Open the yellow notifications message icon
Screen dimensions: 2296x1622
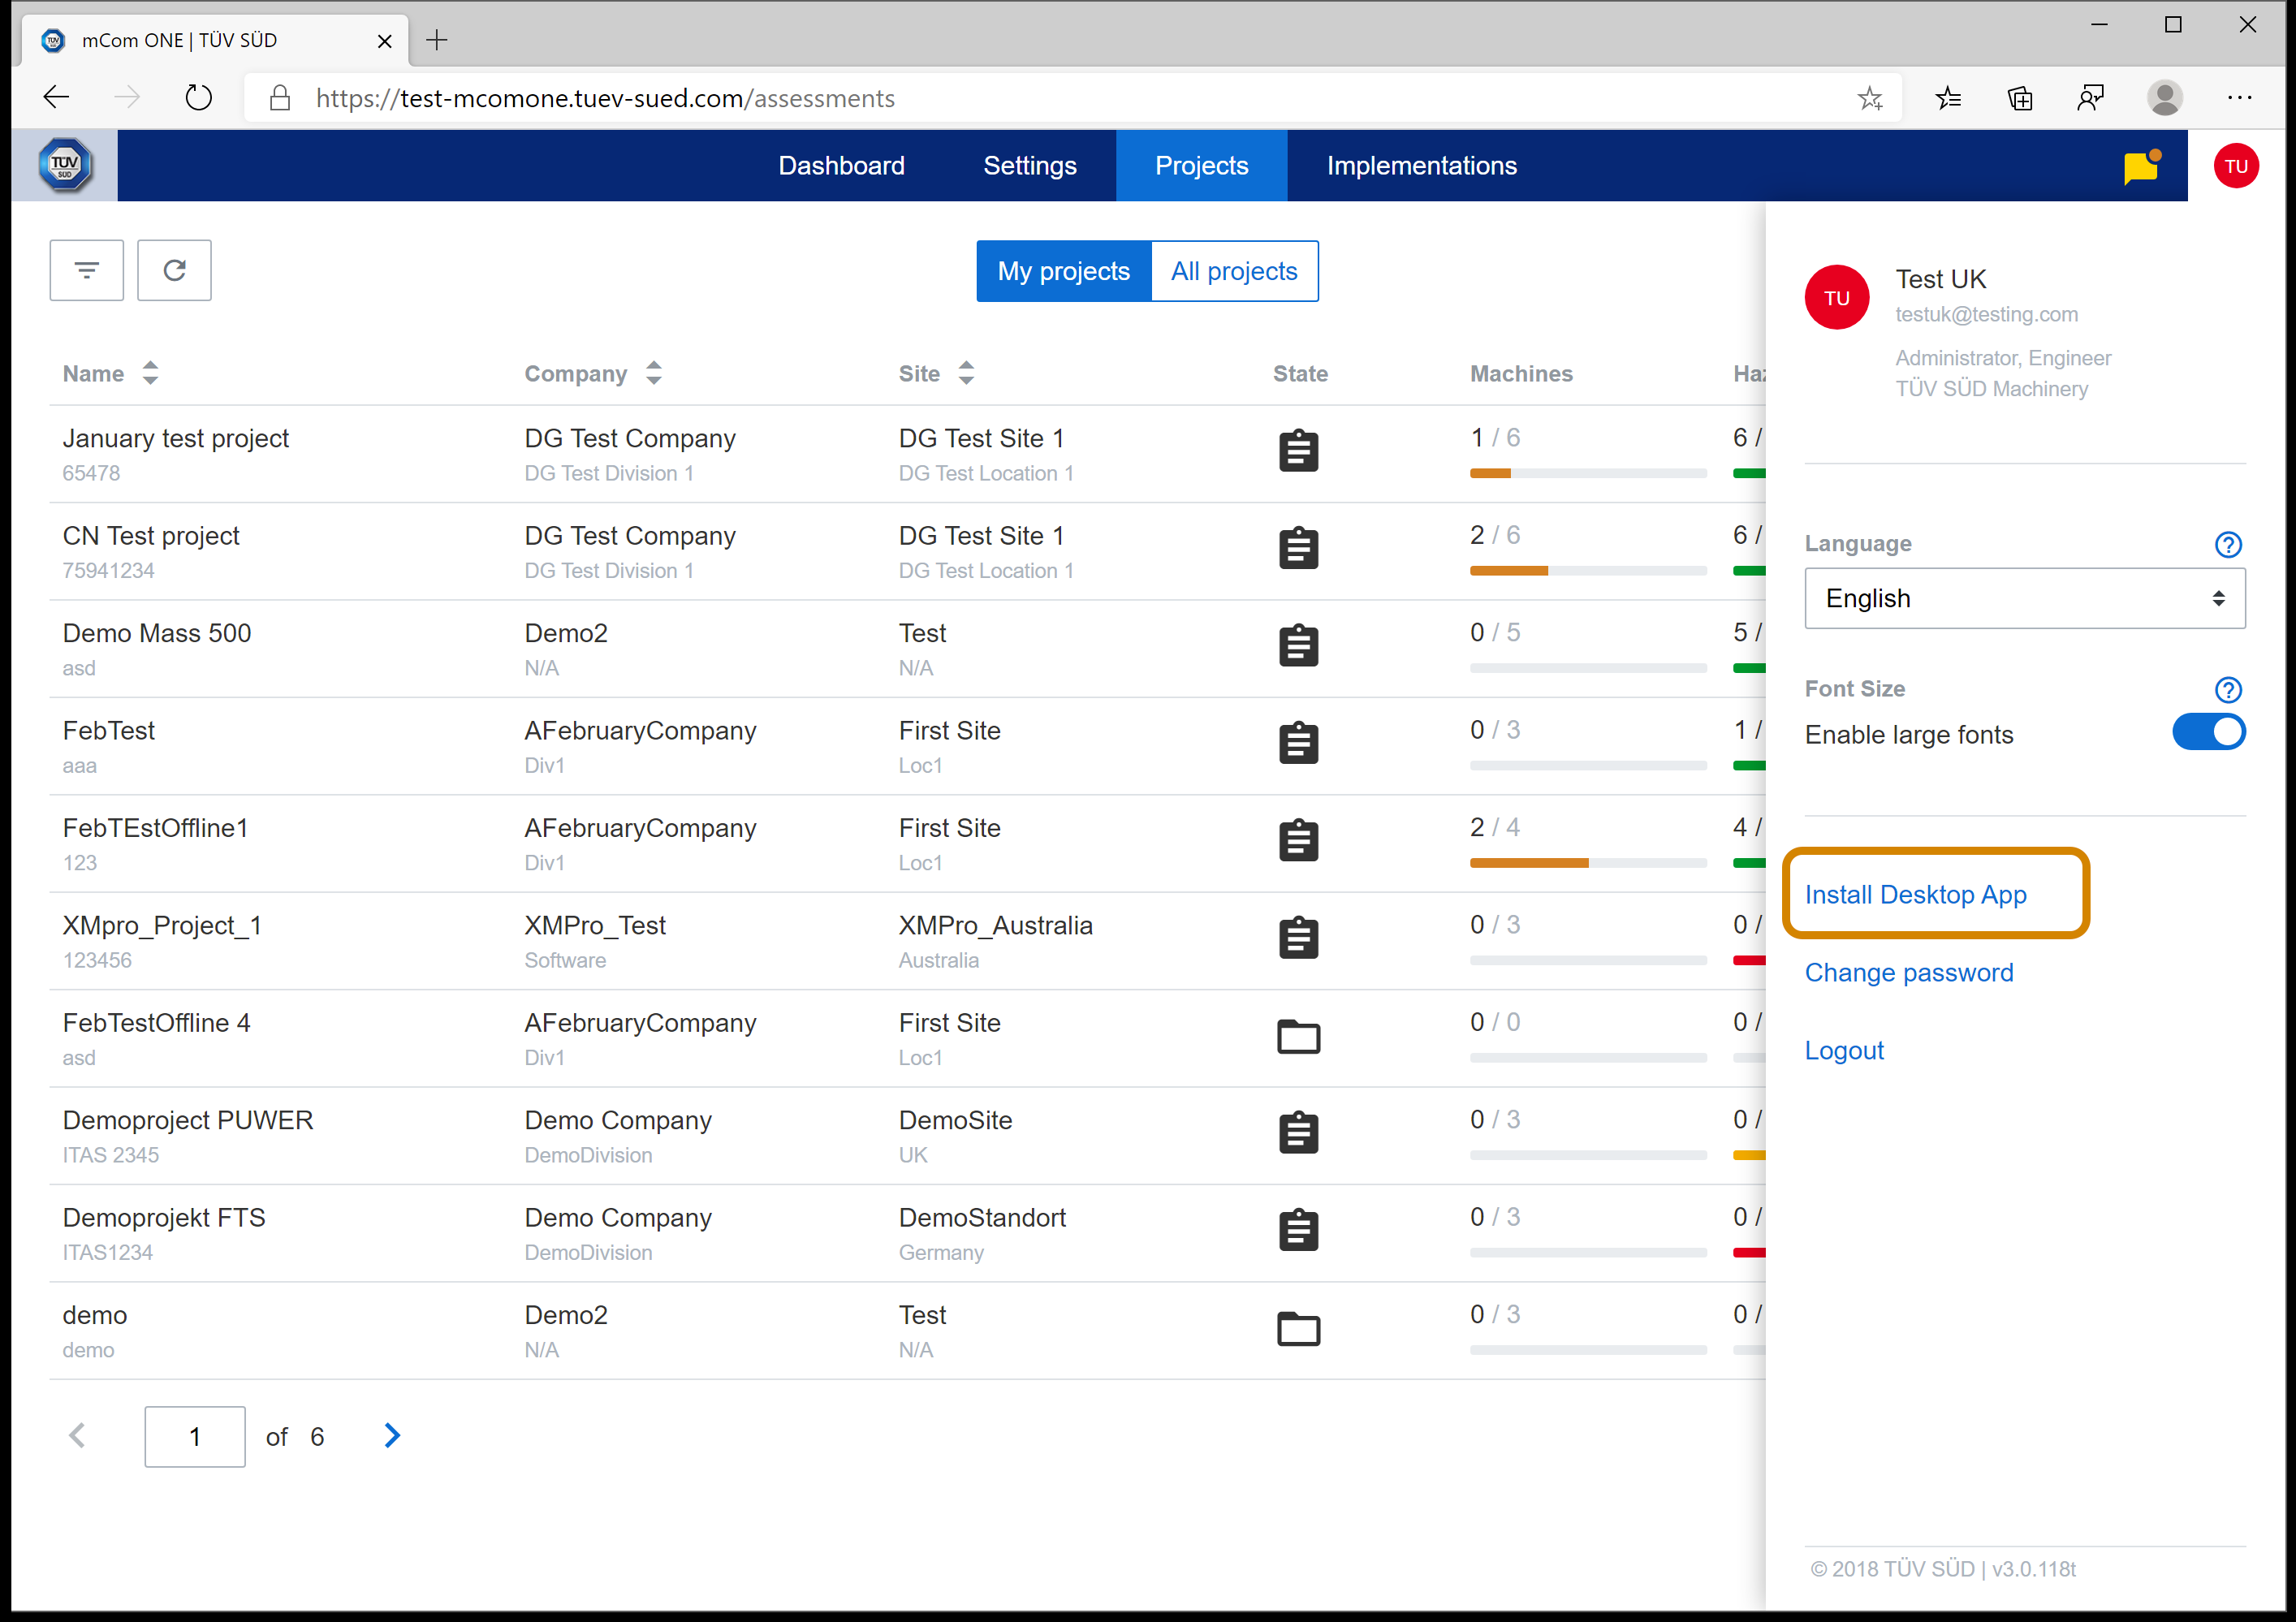(x=2140, y=167)
